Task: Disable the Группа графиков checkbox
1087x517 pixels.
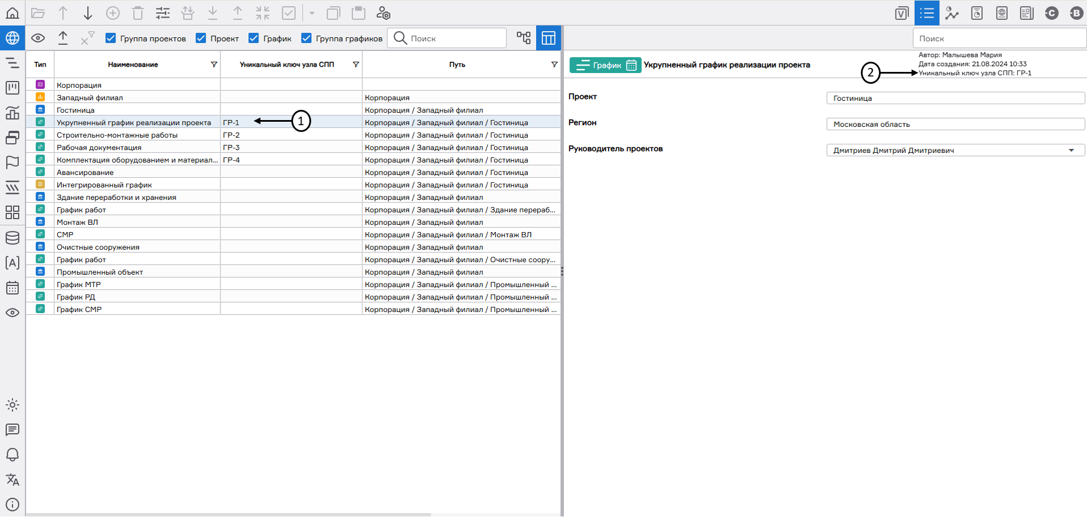Action: click(x=307, y=38)
